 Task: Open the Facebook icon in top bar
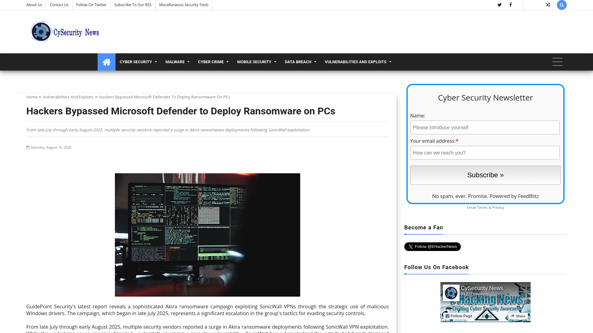(x=511, y=5)
